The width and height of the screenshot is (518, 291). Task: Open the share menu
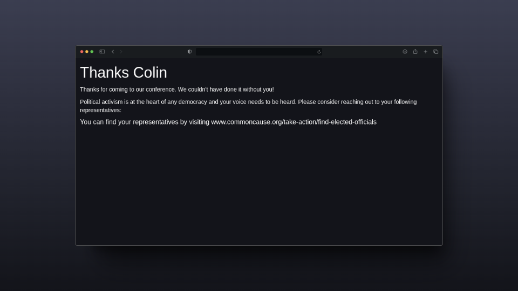(415, 52)
